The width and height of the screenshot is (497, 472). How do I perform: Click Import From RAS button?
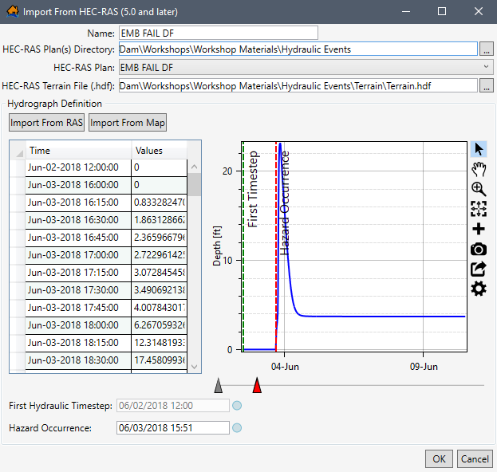pyautogui.click(x=46, y=123)
